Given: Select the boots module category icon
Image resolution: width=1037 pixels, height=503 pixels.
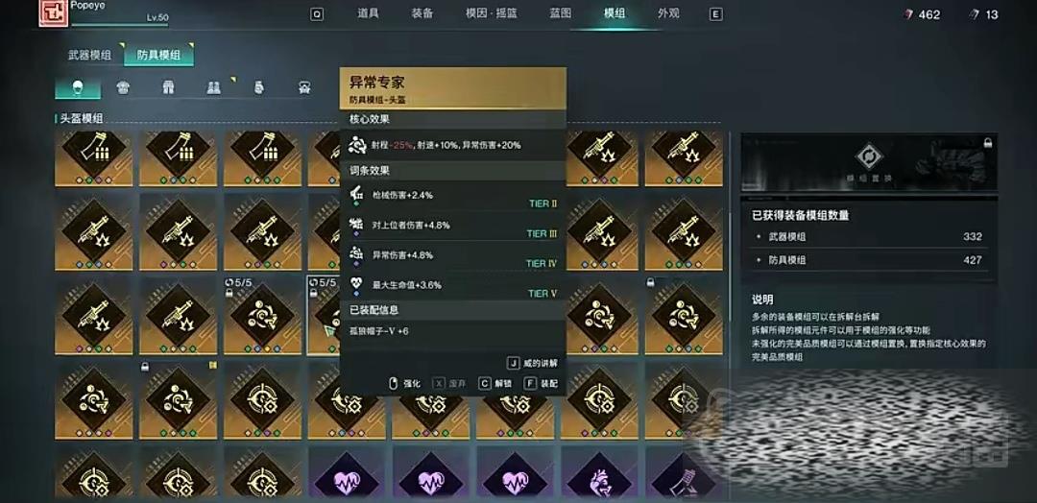Looking at the screenshot, I should pyautogui.click(x=213, y=88).
